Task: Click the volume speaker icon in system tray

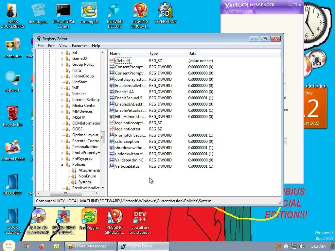Action: [302, 246]
